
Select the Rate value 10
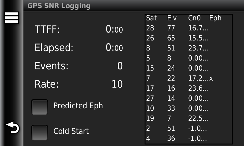(x=117, y=84)
